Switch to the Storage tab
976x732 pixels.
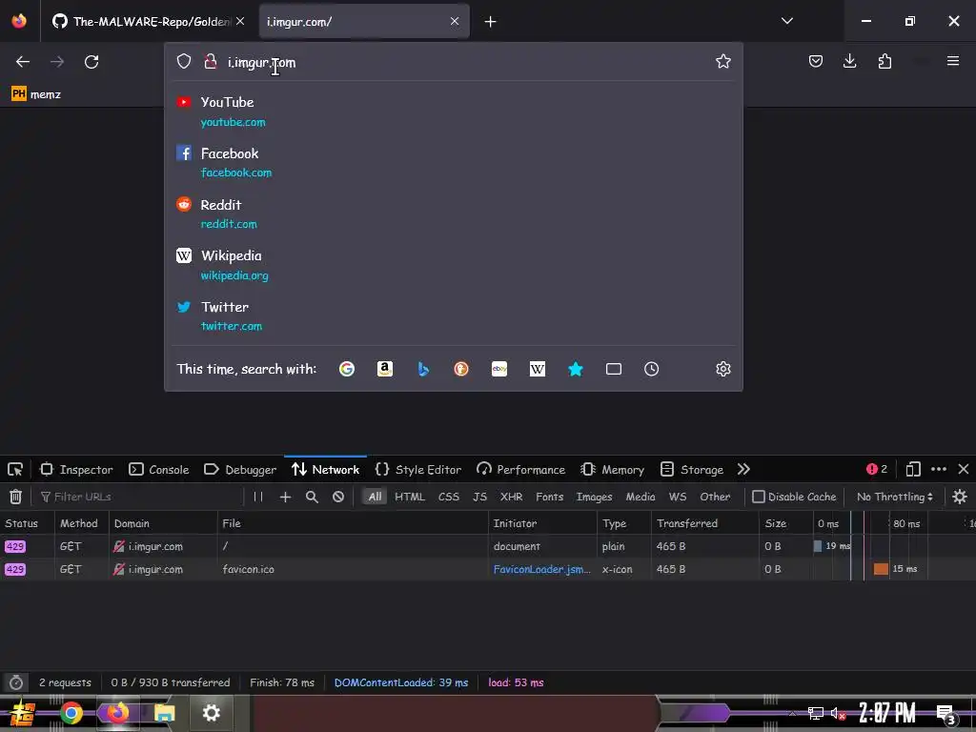[692, 469]
